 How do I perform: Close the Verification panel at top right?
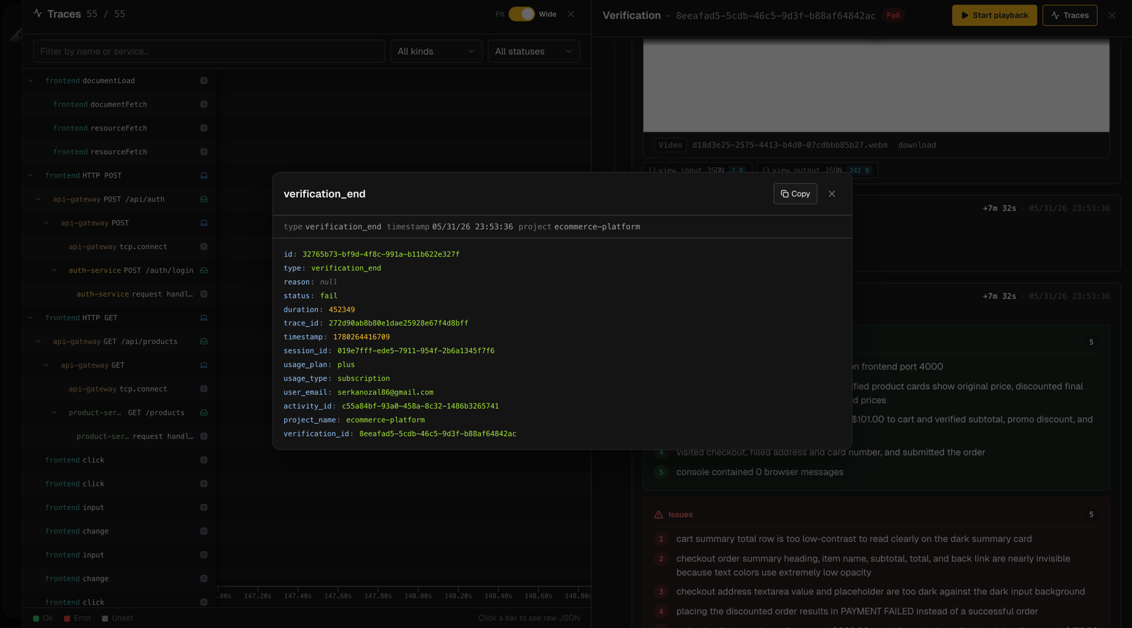click(1112, 15)
